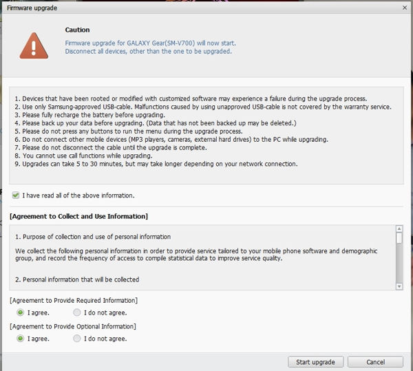Click the red caution warning triangle icon
413x371 pixels.
34,45
